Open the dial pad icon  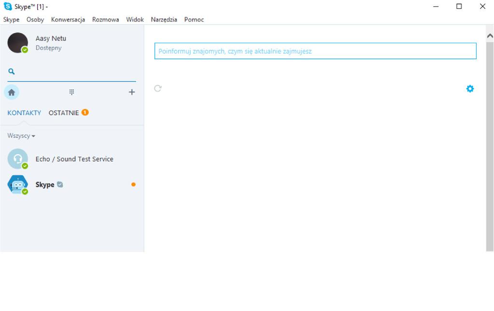(71, 92)
